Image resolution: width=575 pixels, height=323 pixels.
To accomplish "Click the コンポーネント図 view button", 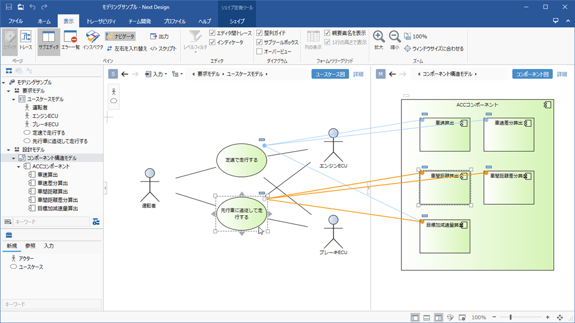I will tap(532, 74).
